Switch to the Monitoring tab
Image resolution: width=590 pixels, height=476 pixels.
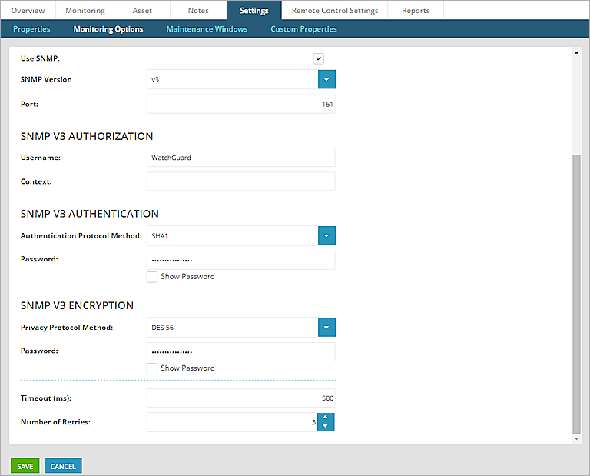pyautogui.click(x=85, y=11)
